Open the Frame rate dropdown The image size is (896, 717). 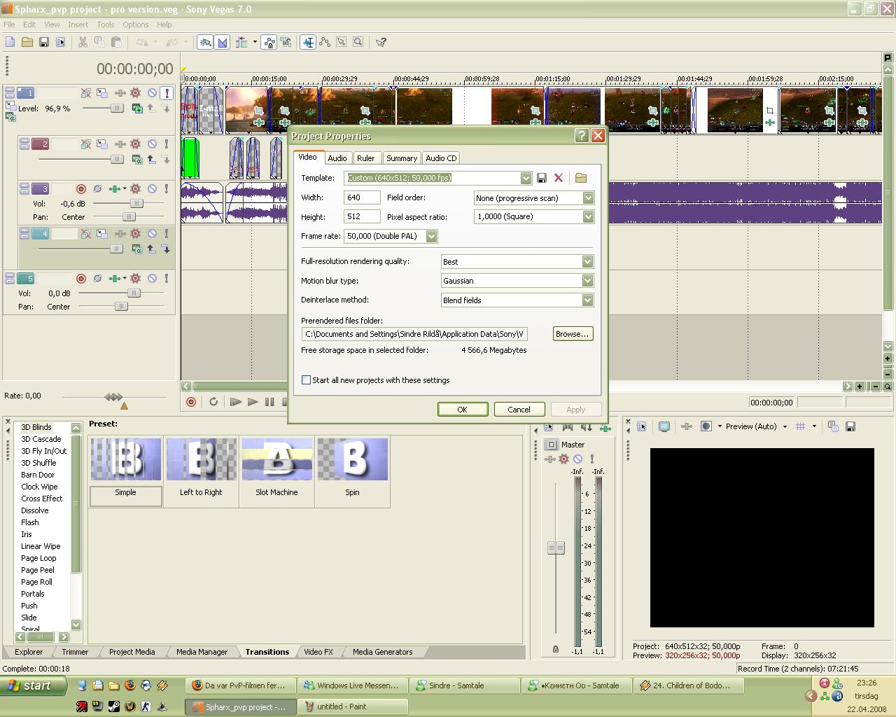click(431, 236)
